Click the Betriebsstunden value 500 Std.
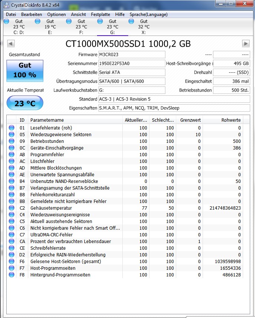The height and width of the screenshot is (318, 255). click(232, 90)
